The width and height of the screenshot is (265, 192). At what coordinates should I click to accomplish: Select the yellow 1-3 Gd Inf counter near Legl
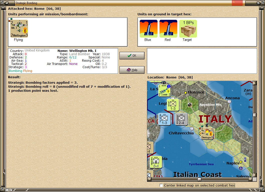point(173,105)
